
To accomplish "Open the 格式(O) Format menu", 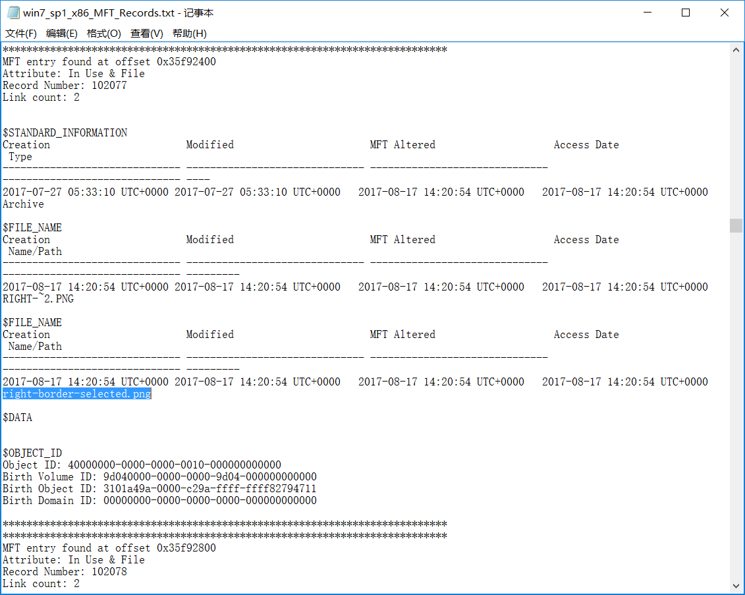I will [x=103, y=33].
